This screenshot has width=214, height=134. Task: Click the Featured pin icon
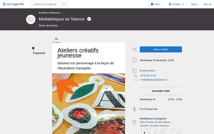(x=33, y=48)
